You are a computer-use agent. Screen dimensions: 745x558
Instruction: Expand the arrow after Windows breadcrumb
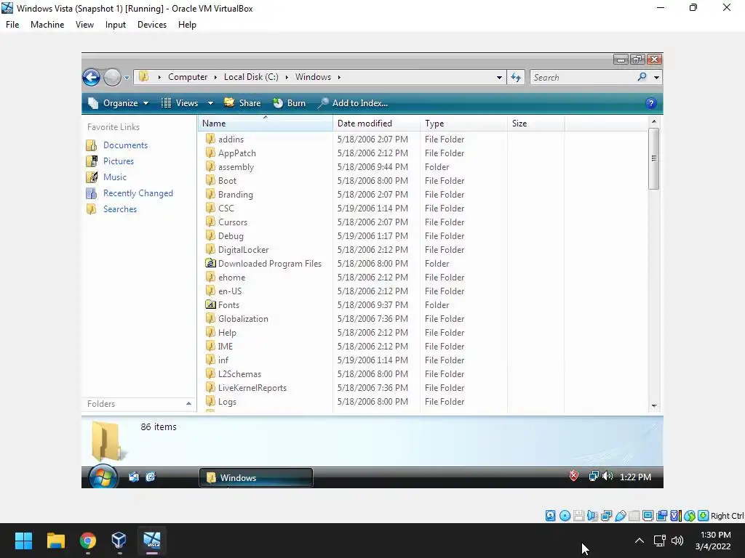(339, 77)
